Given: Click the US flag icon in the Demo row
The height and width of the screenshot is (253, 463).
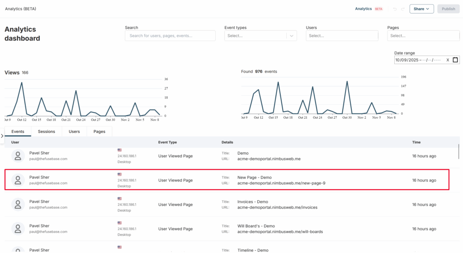Looking at the screenshot, I should click(x=119, y=150).
